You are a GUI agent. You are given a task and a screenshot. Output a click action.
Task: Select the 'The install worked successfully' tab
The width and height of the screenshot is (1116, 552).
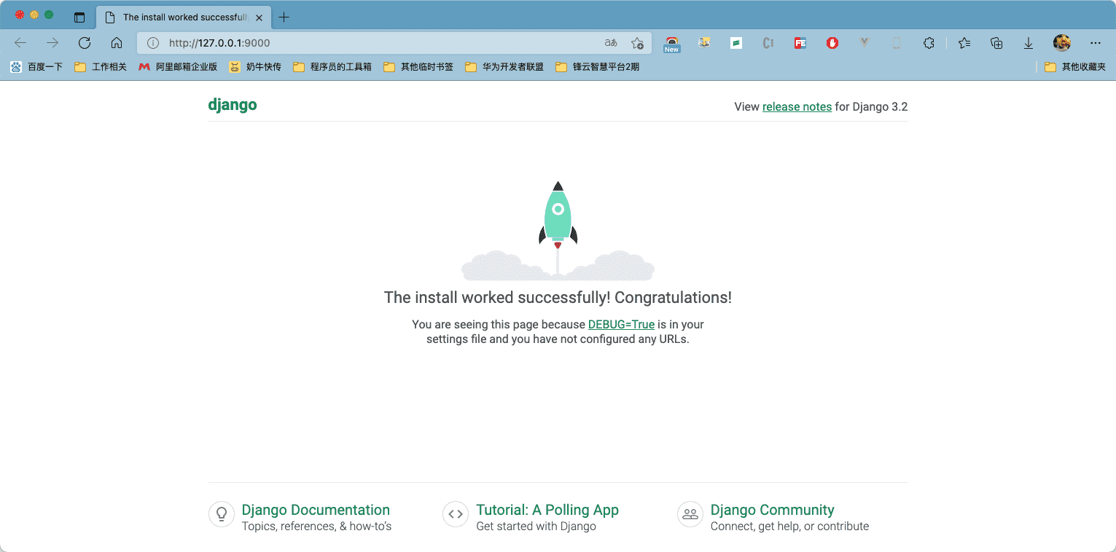(182, 17)
